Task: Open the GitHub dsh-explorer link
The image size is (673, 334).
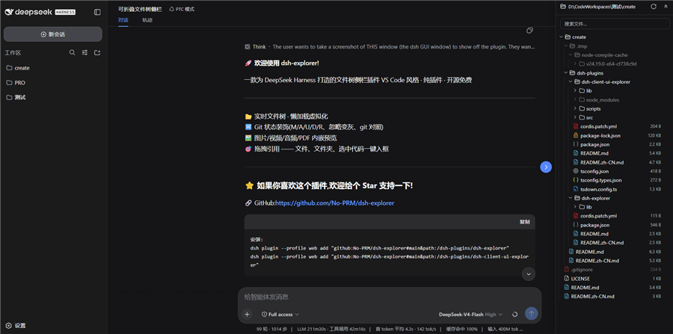Action: [x=334, y=203]
